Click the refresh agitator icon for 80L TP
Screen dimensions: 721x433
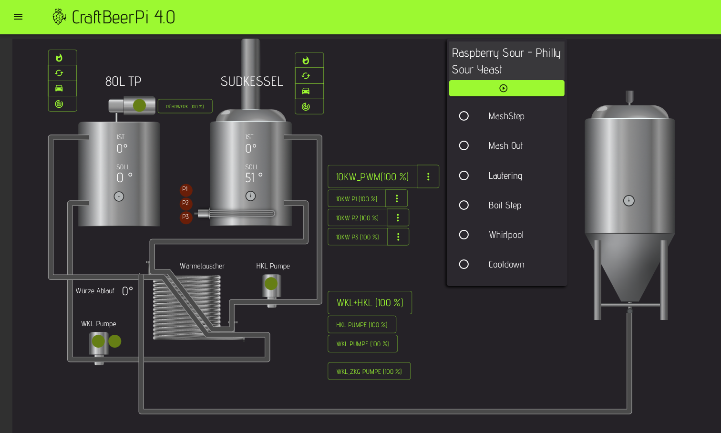tap(59, 73)
